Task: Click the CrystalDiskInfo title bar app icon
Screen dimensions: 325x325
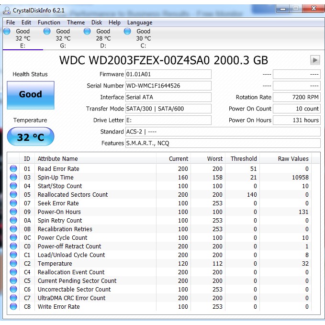Action: point(7,9)
